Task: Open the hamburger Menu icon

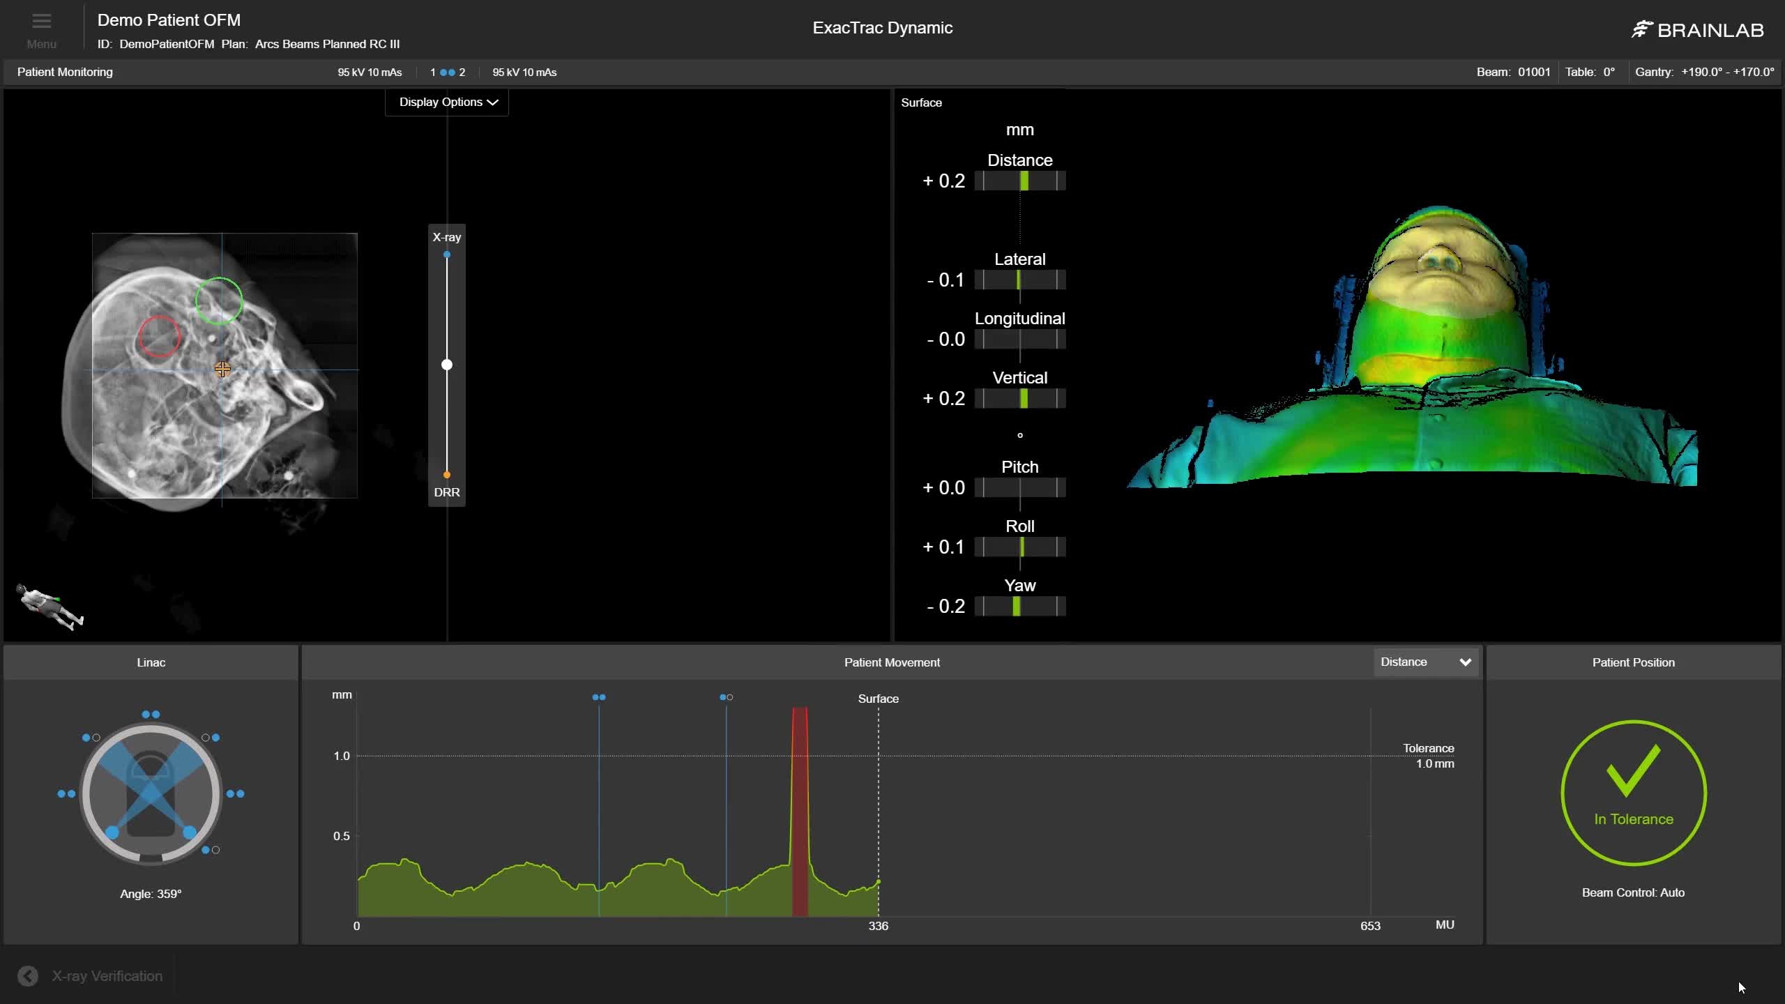Action: coord(41,21)
